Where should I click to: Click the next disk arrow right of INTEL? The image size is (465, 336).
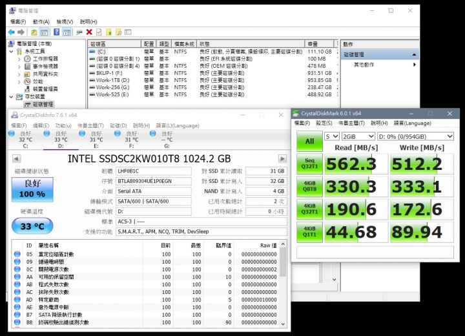coord(282,159)
